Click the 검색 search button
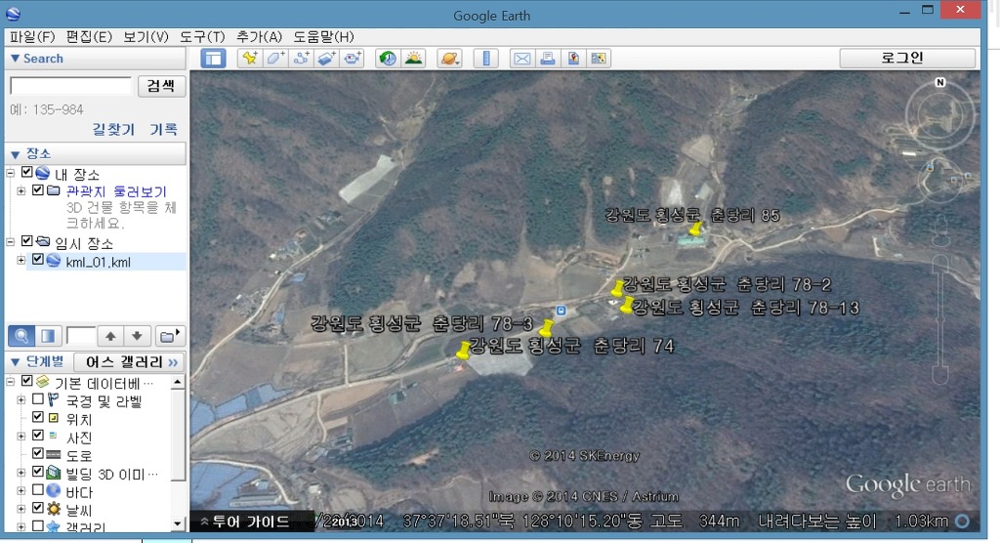1000x543 pixels. click(161, 86)
